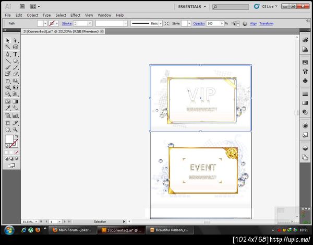Open Windows Start button
313x245 pixels.
click(x=9, y=230)
